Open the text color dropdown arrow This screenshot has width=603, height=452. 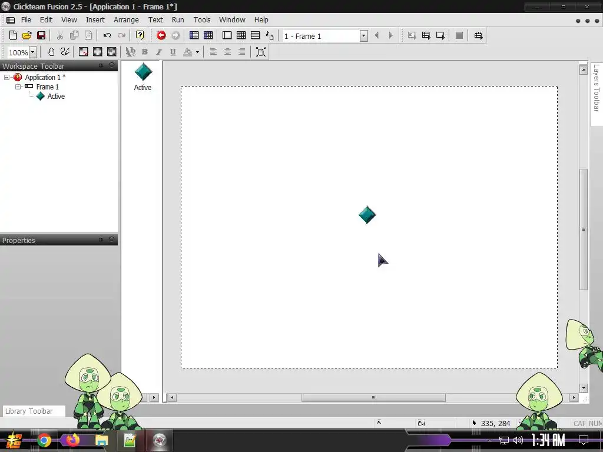point(198,52)
